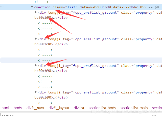
Task: Select div#__nuxt in the breadcrumb bar
Action: (35, 108)
